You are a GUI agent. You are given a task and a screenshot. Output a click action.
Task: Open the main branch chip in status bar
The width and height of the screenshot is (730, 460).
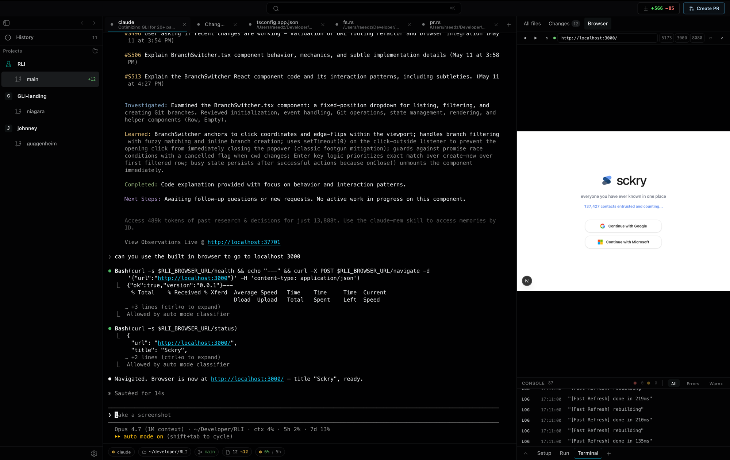[x=207, y=452]
